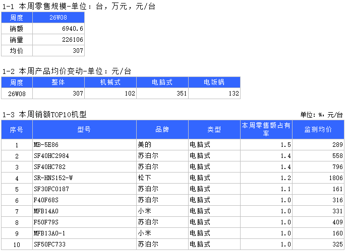Select the 电脑式 average price 351

click(x=162, y=94)
